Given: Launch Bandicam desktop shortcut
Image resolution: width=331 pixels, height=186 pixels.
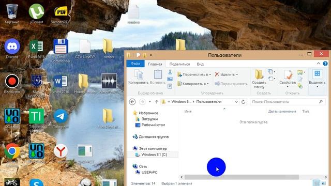Looking at the screenshot, I should (x=12, y=84).
